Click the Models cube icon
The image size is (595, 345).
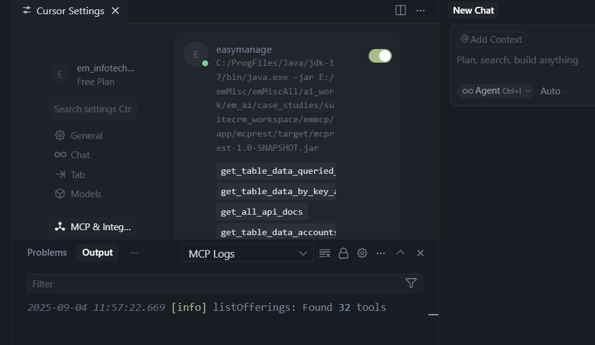pos(60,194)
